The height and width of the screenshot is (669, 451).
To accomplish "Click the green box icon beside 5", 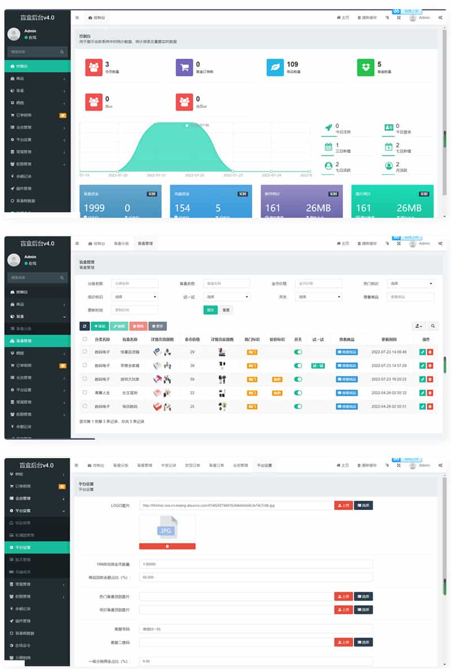I will click(365, 68).
